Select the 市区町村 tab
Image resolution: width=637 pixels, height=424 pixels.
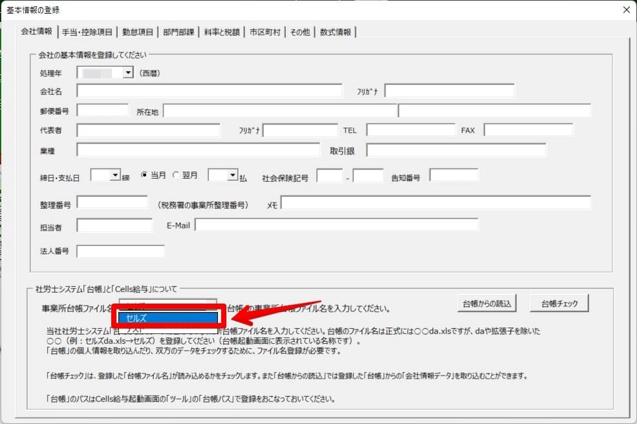click(265, 32)
